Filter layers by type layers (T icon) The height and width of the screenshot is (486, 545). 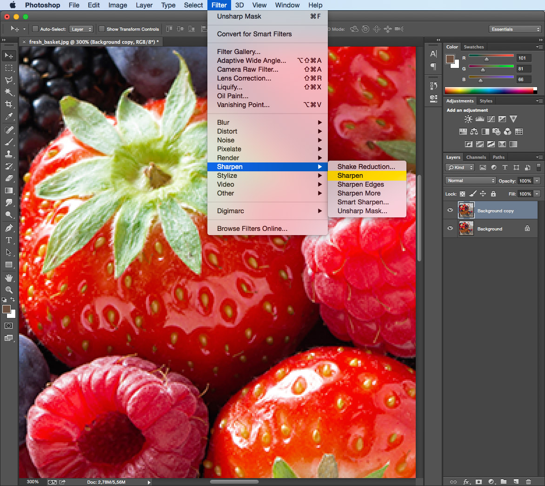[505, 167]
